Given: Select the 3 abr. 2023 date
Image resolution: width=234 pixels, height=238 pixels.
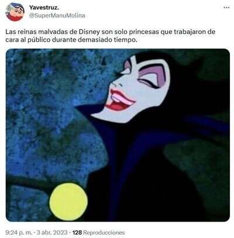Looking at the screenshot, I should pyautogui.click(x=51, y=232).
